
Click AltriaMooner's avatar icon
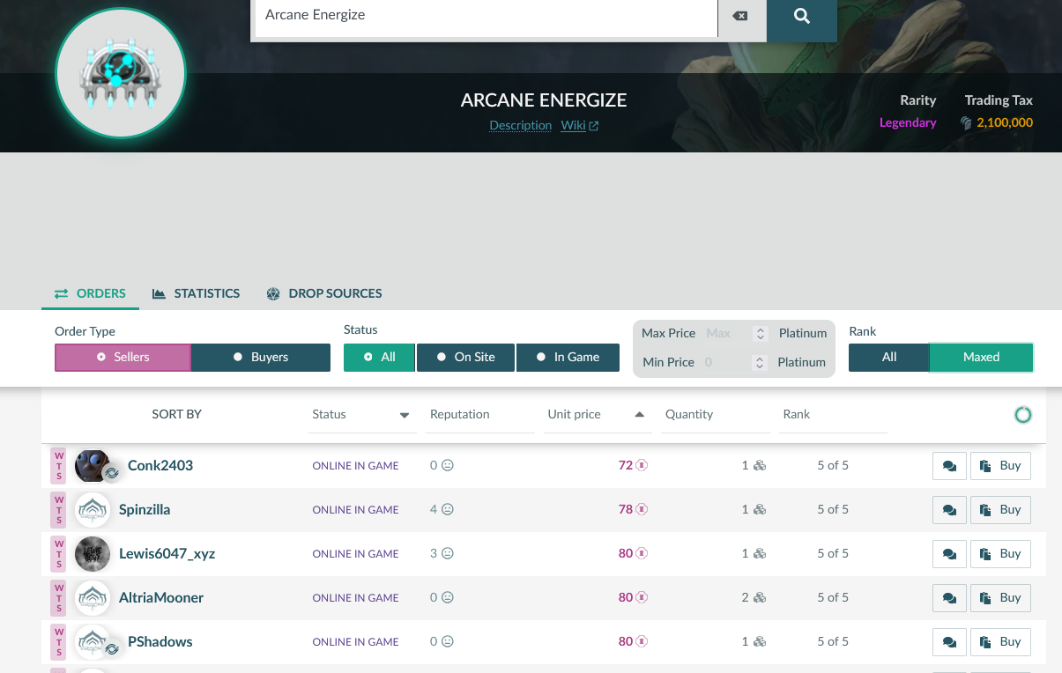pos(93,598)
